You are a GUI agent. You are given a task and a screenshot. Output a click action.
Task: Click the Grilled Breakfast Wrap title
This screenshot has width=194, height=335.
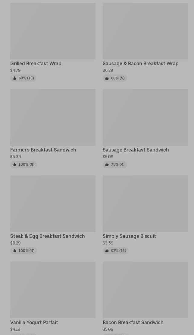click(36, 64)
